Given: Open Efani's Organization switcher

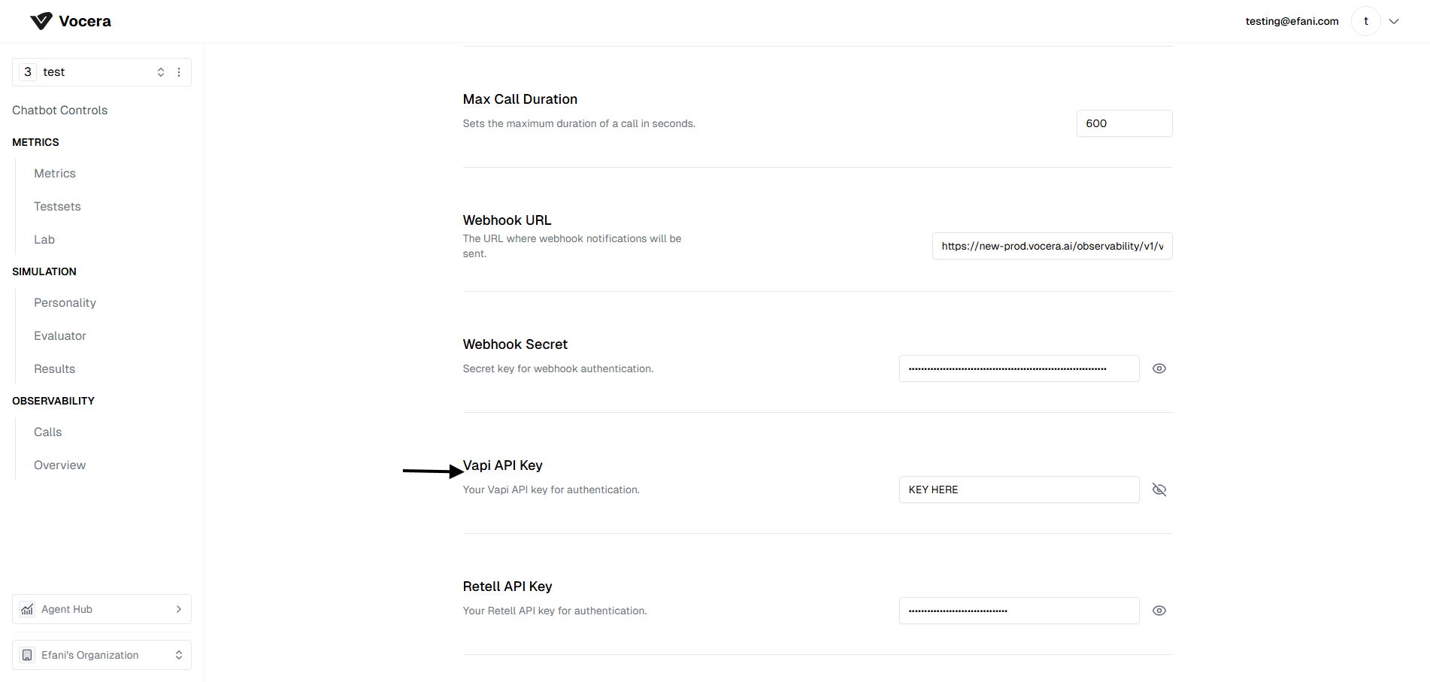Looking at the screenshot, I should [101, 655].
